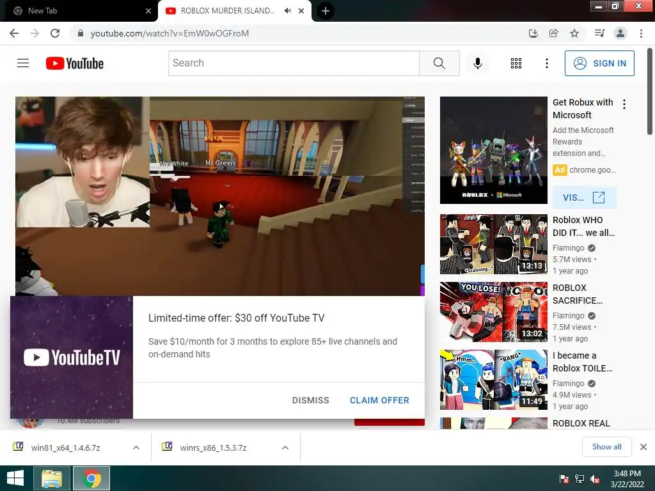Image resolution: width=655 pixels, height=491 pixels.
Task: Mute tab via speaker icon on ROBLOX tab
Action: click(x=287, y=11)
